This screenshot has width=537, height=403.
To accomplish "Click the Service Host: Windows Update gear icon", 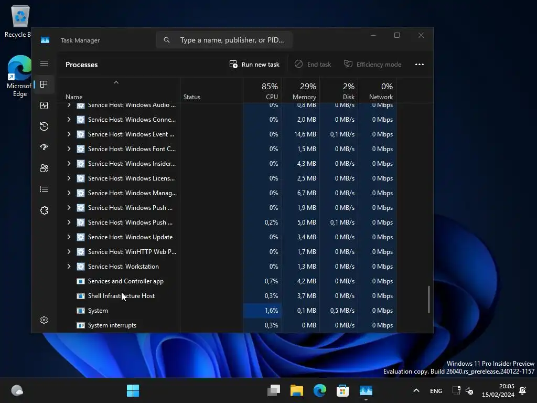I will [x=80, y=237].
